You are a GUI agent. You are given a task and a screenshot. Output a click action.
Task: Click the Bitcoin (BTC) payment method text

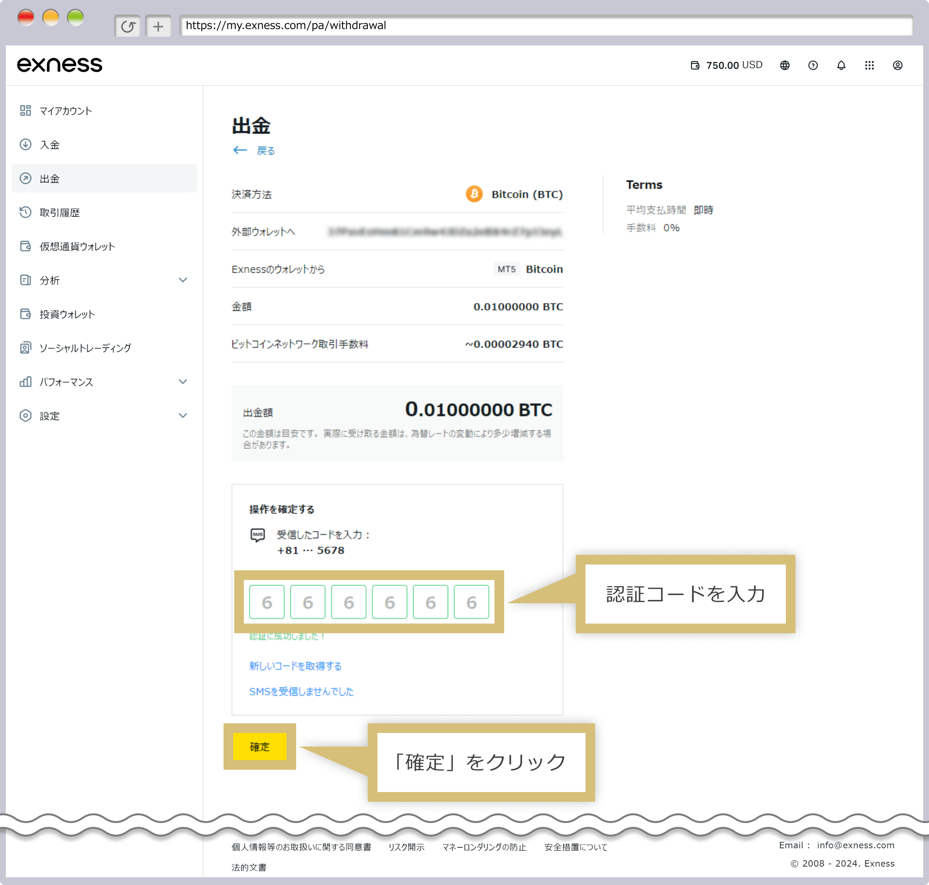click(x=527, y=195)
